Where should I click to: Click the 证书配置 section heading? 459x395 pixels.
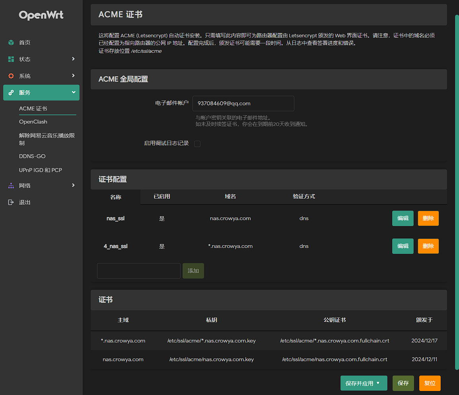[113, 179]
